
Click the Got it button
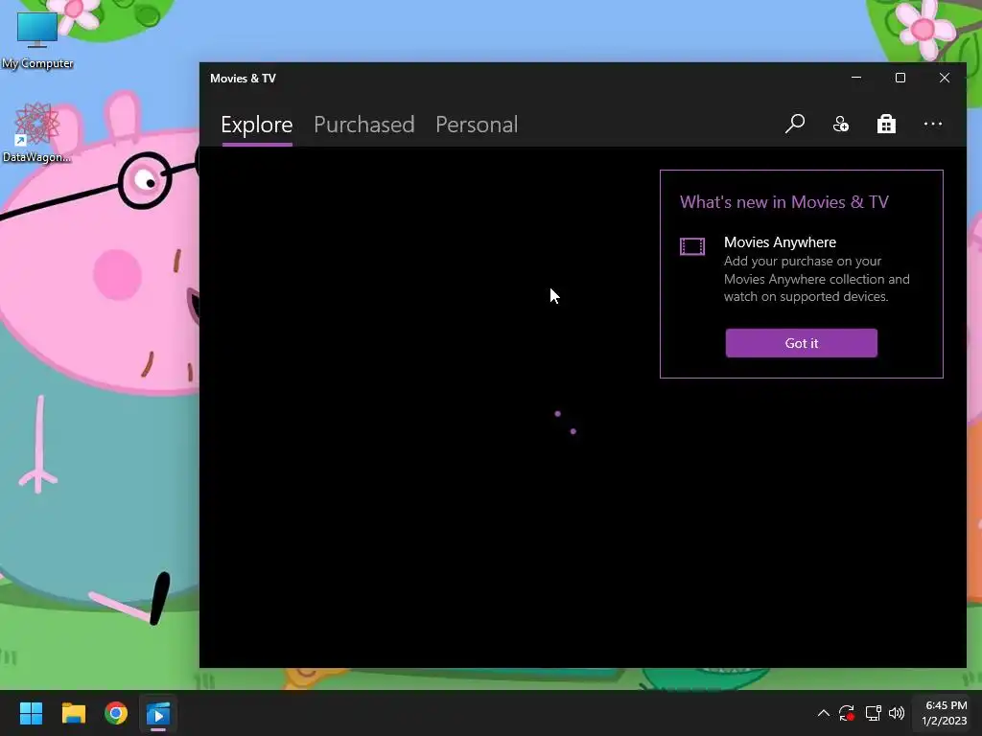click(x=801, y=343)
